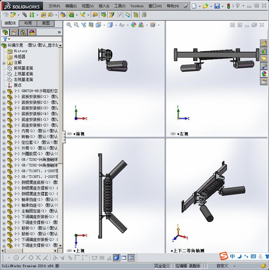Click the Linear Component Pattern icon

coord(32,15)
